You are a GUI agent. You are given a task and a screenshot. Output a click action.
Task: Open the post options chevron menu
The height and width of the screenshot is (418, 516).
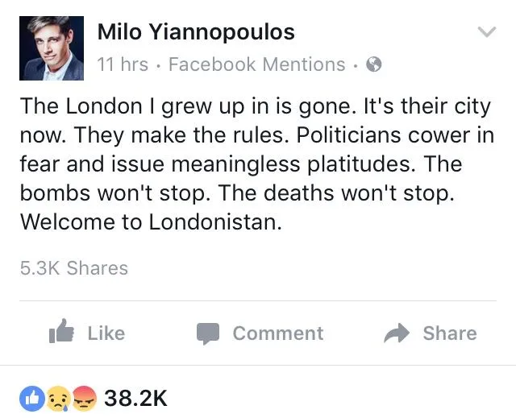485,33
